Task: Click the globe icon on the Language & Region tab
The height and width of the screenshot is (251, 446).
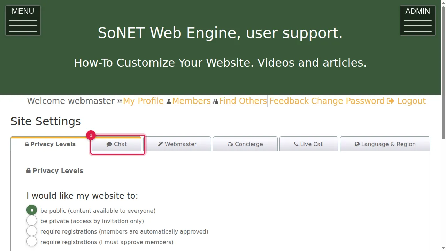Action: 357,144
